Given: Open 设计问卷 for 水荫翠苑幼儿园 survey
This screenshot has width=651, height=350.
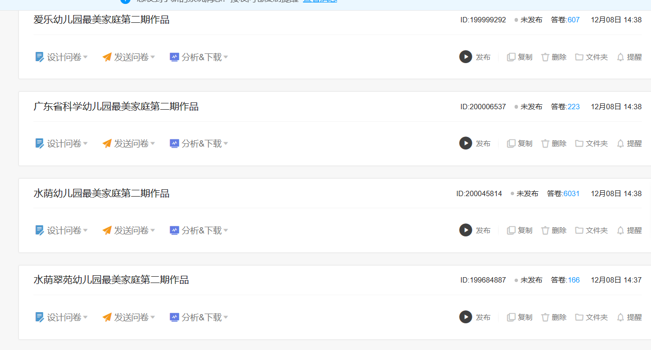Looking at the screenshot, I should pyautogui.click(x=61, y=317).
